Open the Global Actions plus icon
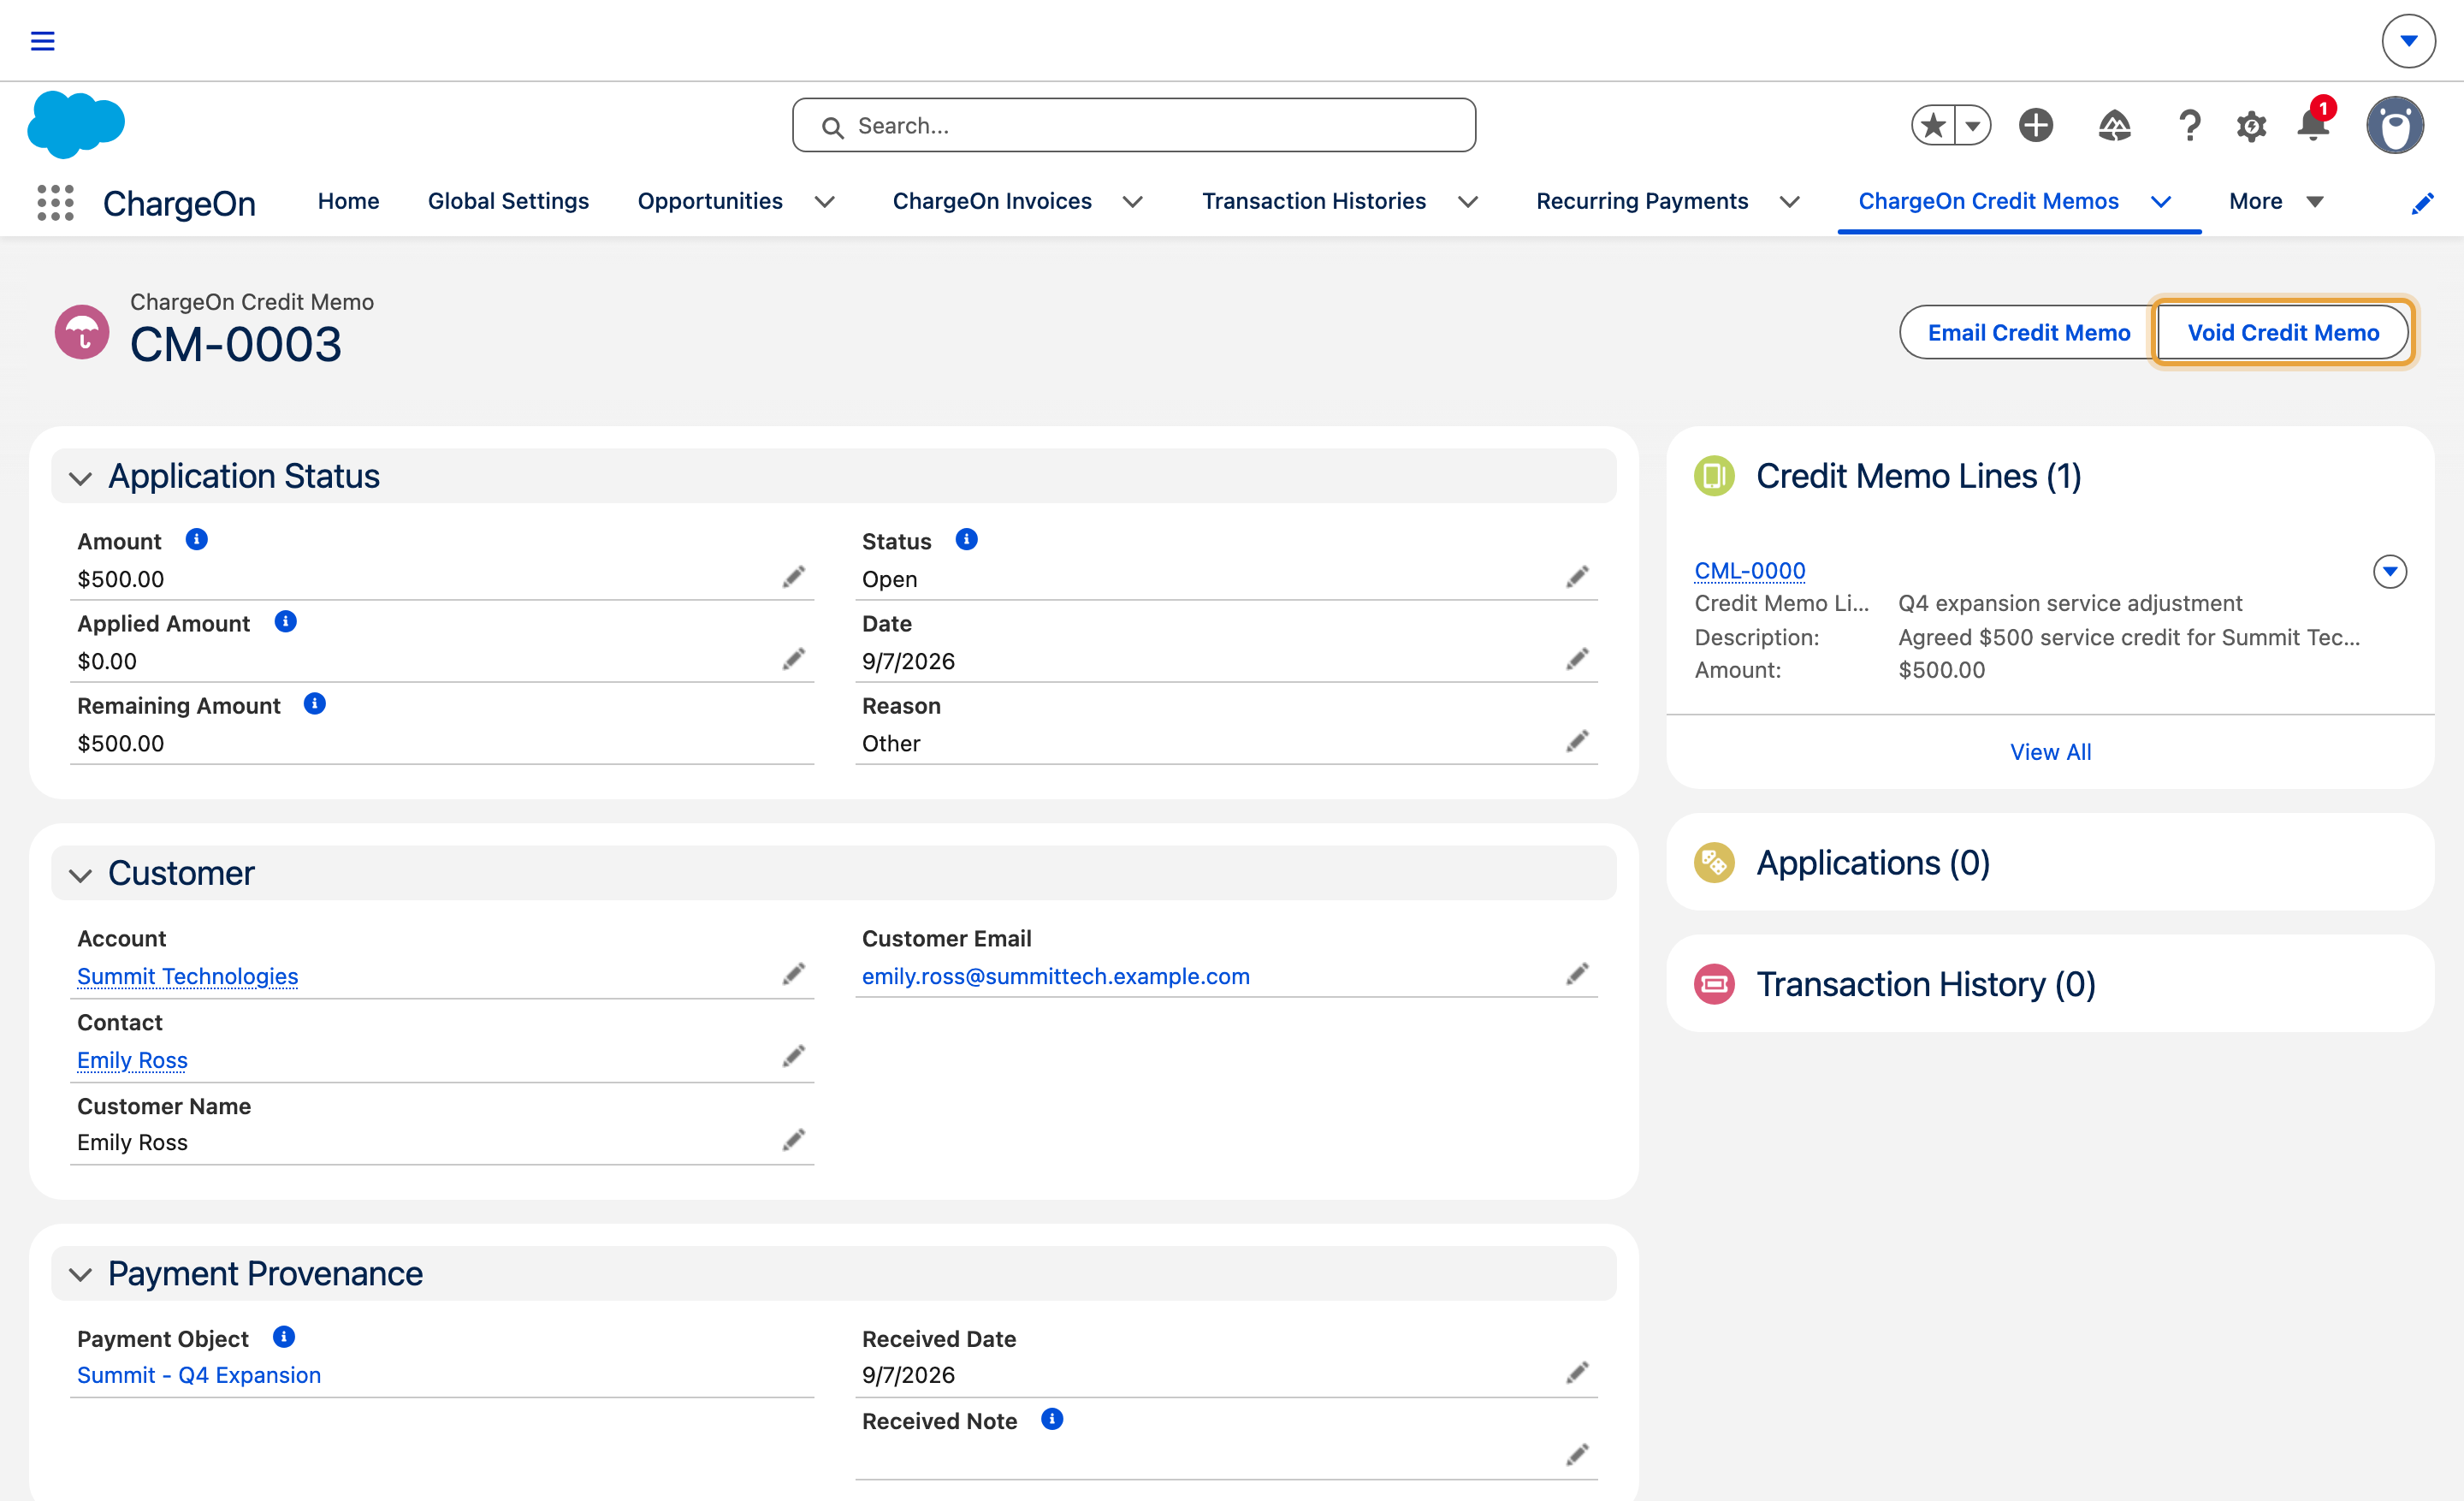The image size is (2464, 1501). [x=2035, y=126]
